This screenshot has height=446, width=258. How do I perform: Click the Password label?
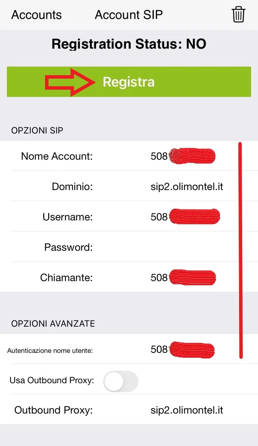tap(68, 247)
